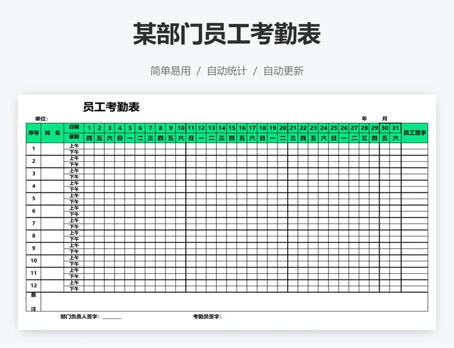The image size is (454, 348).
Task: Select the 上午 cell of employee row 8
Action: coord(74,233)
